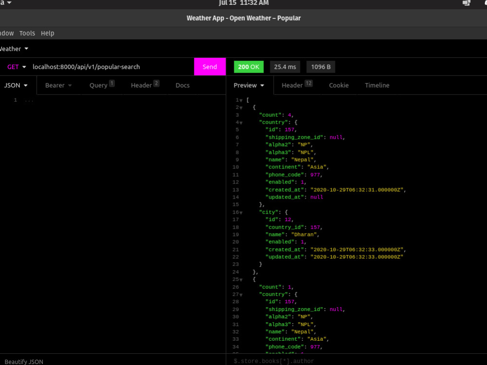Collapse the country object on line 27
The width and height of the screenshot is (487, 365).
tap(241, 295)
